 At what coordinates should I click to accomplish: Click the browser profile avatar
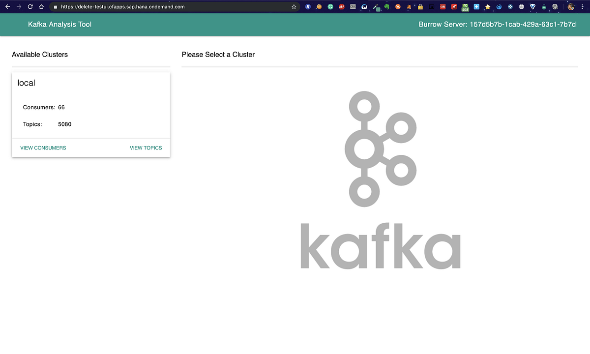point(570,7)
